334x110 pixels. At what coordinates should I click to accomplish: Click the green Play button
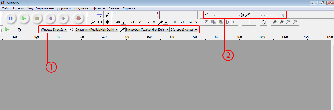(x=24, y=18)
